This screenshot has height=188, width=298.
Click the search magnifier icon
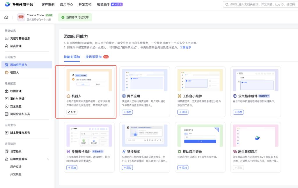pos(227,4)
